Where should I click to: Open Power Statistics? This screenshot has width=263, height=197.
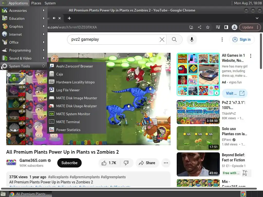77,130
